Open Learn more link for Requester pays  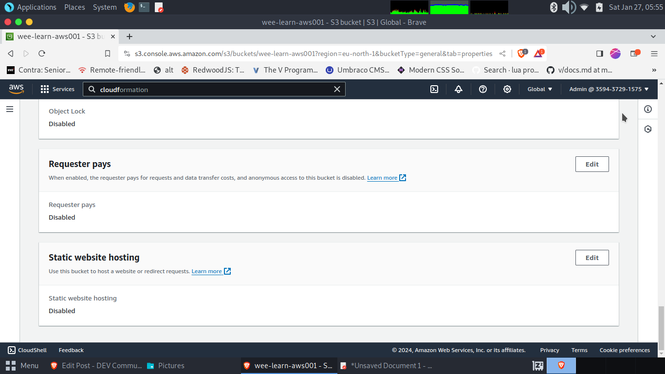coord(387,178)
